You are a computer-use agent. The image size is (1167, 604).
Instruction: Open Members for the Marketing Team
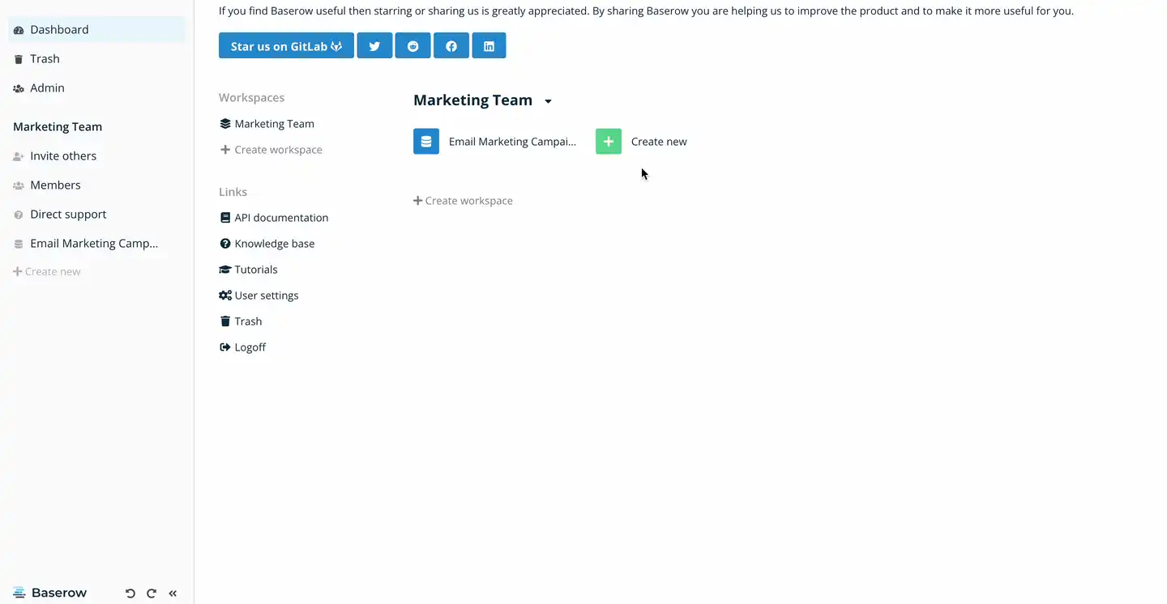[x=55, y=185]
